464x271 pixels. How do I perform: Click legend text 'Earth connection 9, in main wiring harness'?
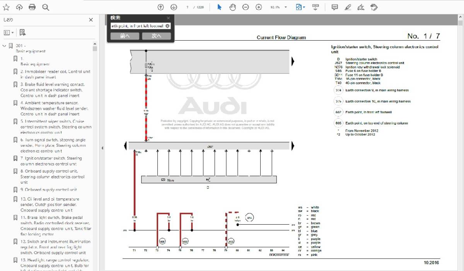(377, 90)
